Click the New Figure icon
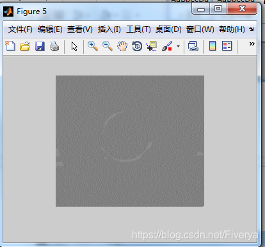This screenshot has width=265, height=247. pos(10,46)
